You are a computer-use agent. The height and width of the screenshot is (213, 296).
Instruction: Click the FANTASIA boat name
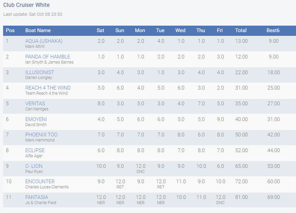click(37, 197)
